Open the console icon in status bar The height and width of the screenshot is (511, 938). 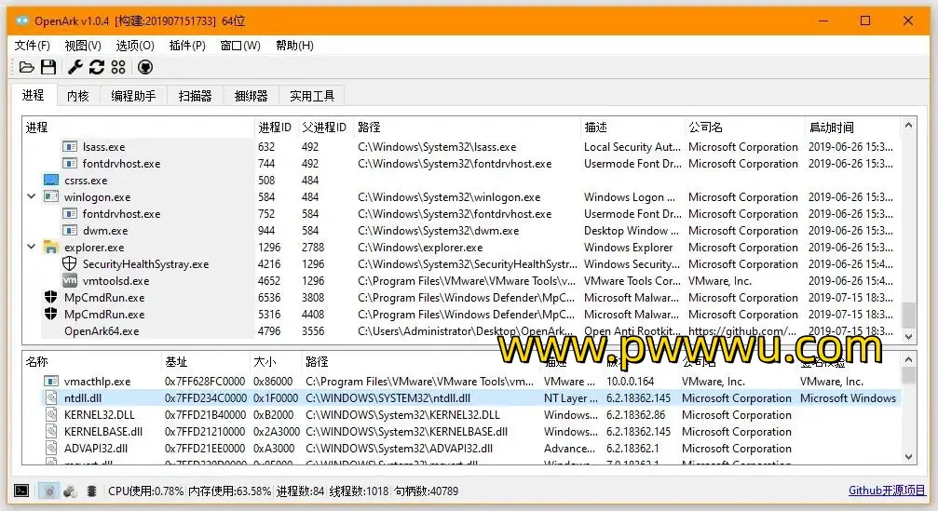(21, 491)
